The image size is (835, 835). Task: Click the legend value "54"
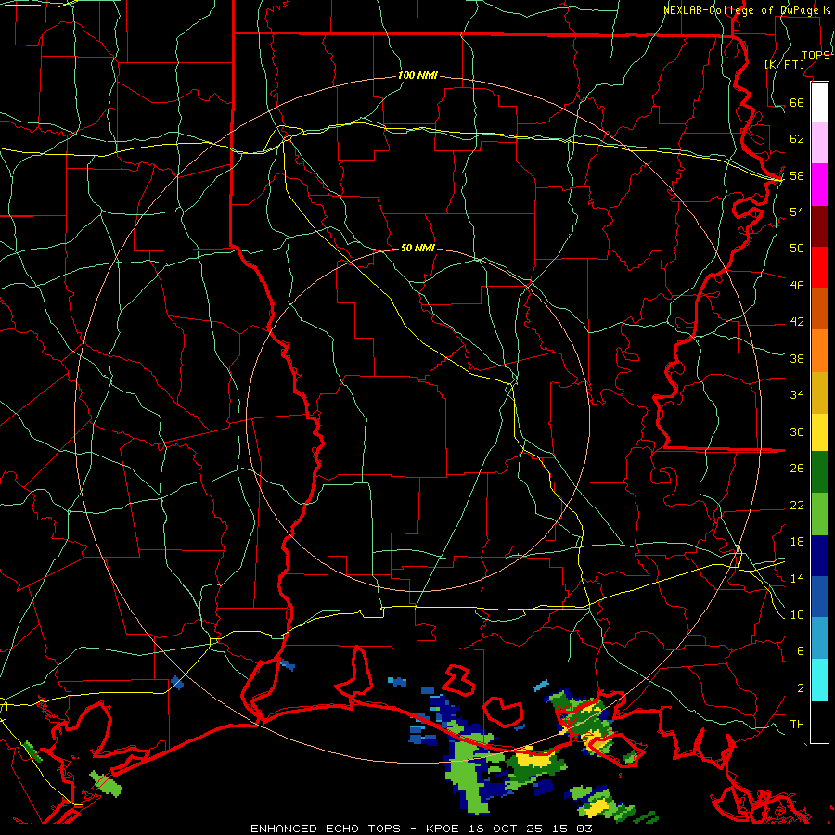pyautogui.click(x=797, y=212)
